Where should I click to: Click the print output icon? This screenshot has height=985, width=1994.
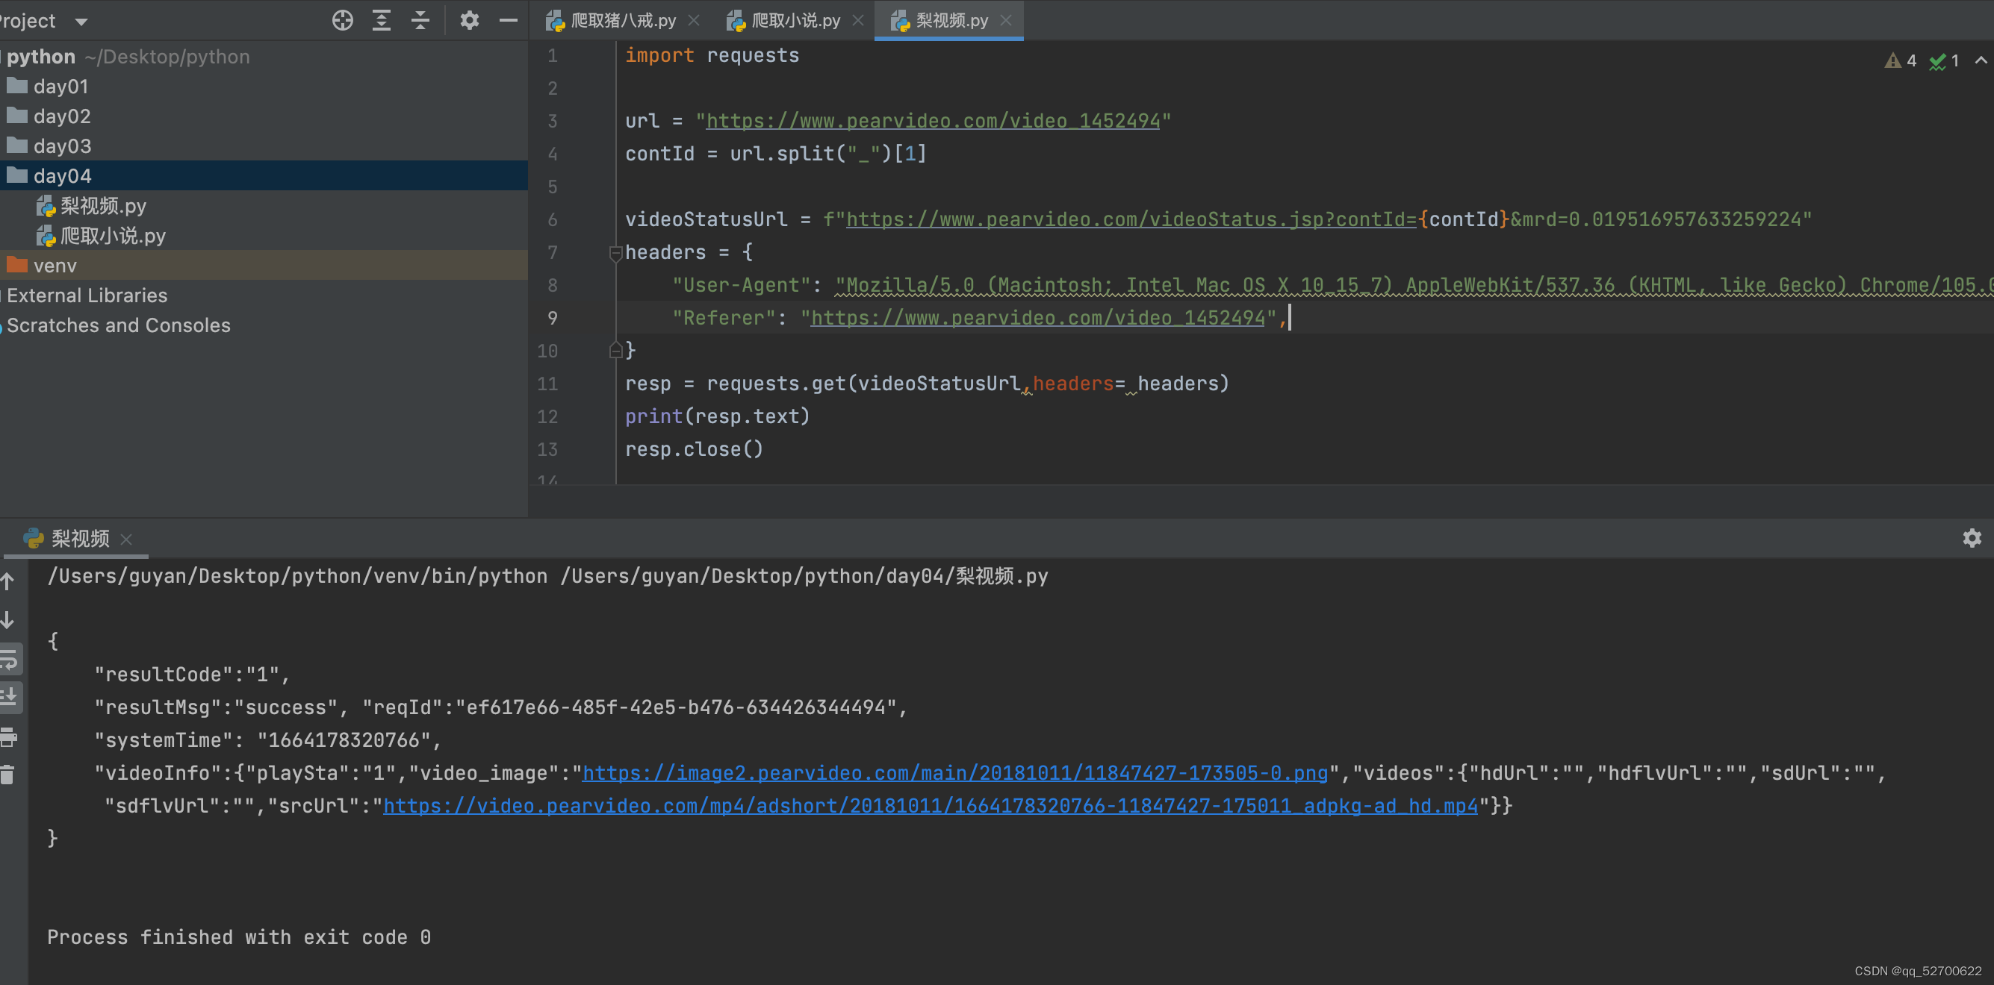pyautogui.click(x=9, y=737)
